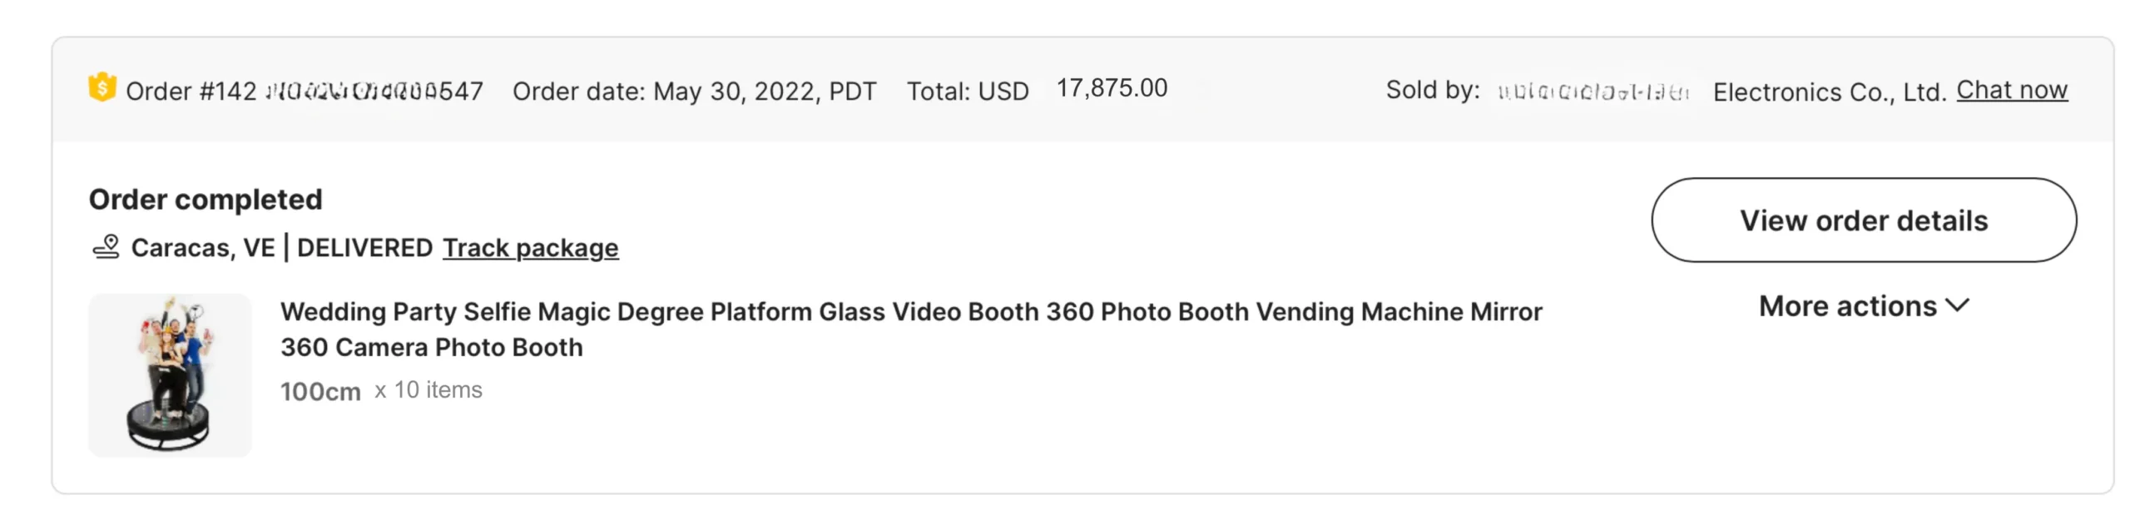Viewport: 2130px width, 515px height.
Task: Click the 100cm size variant label
Action: [320, 391]
